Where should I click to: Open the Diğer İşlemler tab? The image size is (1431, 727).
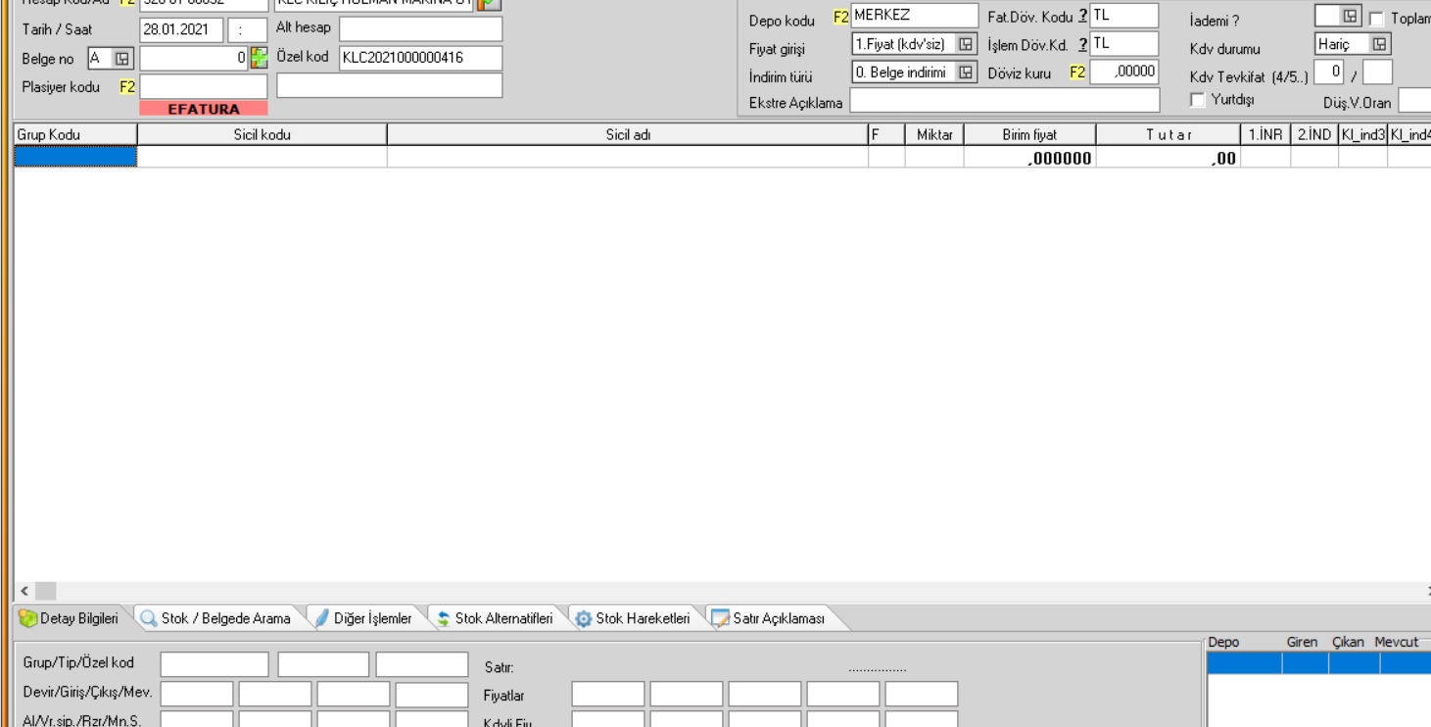362,618
